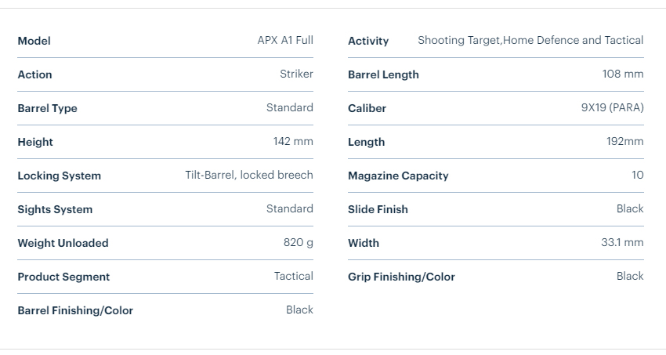Click the 9X19 (PARA) caliber value
This screenshot has height=355, width=666.
pyautogui.click(x=606, y=107)
